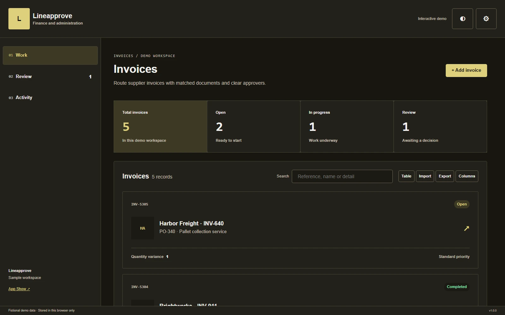Open the Harbor Freight invoice arrow icon
The image size is (505, 315).
tap(466, 228)
